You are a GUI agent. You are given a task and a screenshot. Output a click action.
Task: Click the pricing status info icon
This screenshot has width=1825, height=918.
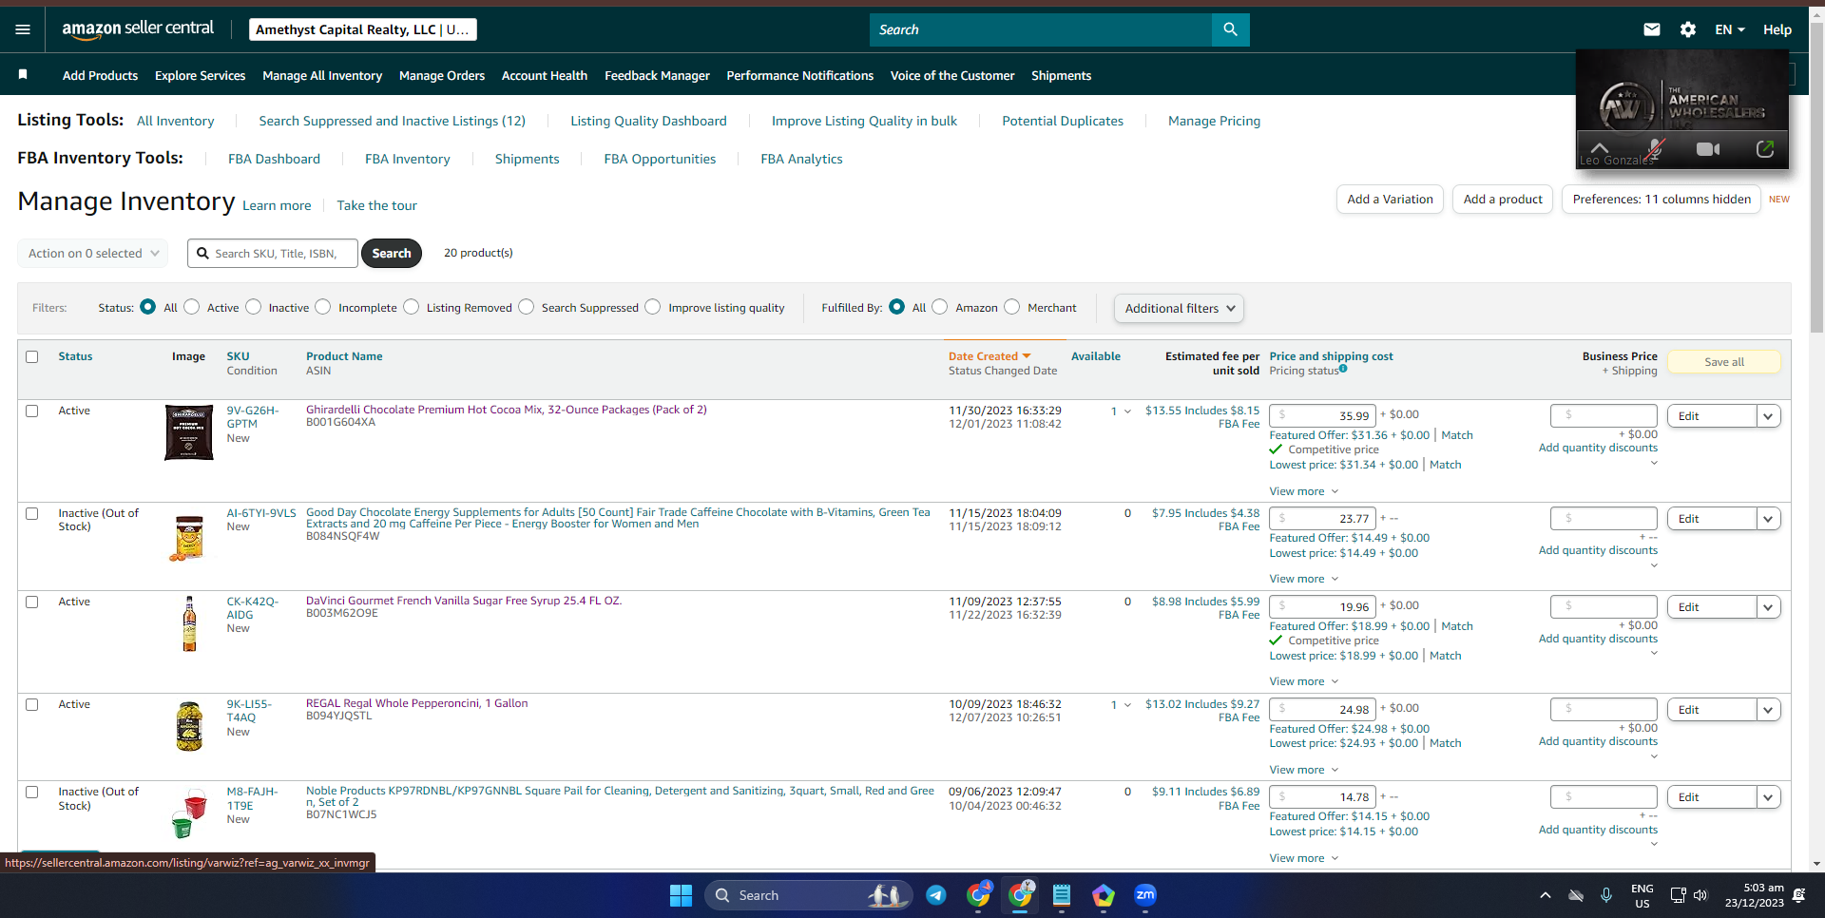coord(1343,369)
